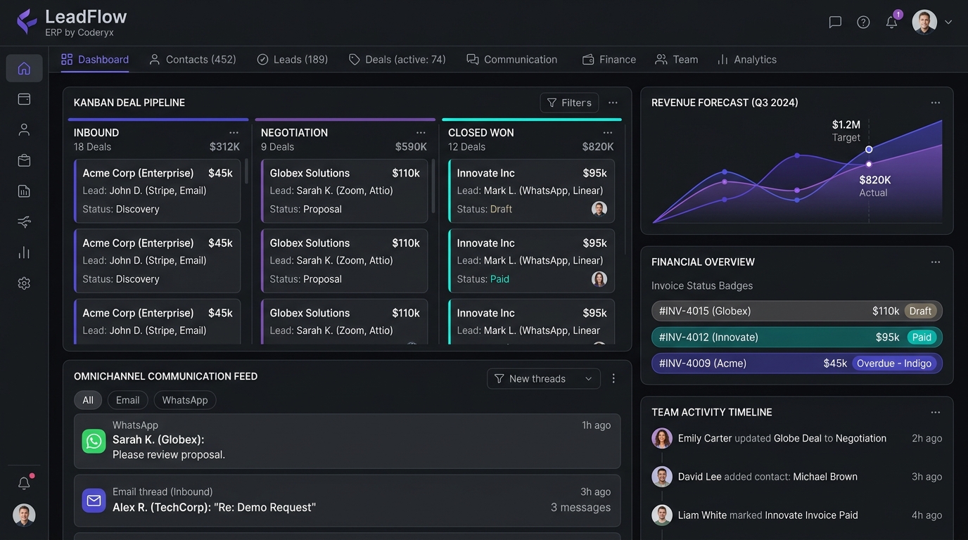
Task: Open the workflow flow icon in sidebar
Action: [x=24, y=222]
